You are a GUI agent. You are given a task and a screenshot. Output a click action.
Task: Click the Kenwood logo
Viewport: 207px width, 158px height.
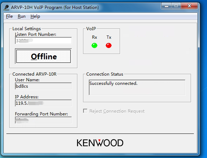pyautogui.click(x=100, y=143)
